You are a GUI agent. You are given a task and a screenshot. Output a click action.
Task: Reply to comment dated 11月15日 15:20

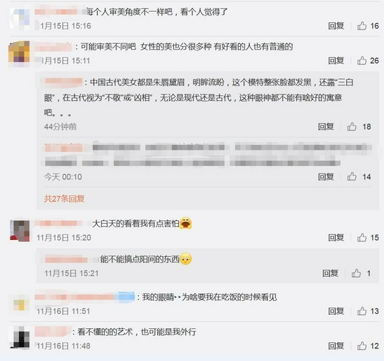tap(336, 238)
